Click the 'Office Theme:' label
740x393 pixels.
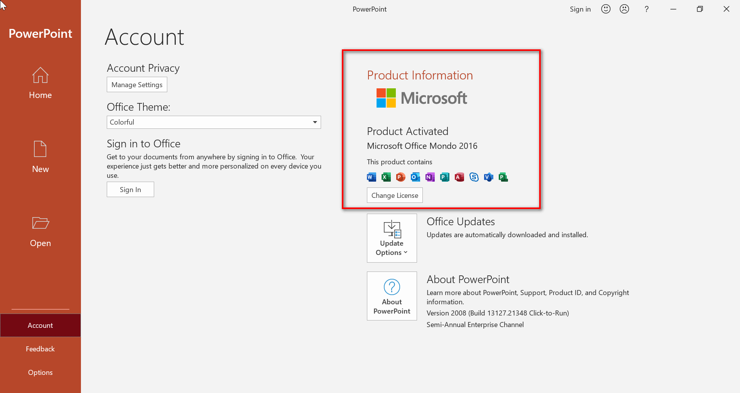tap(138, 107)
